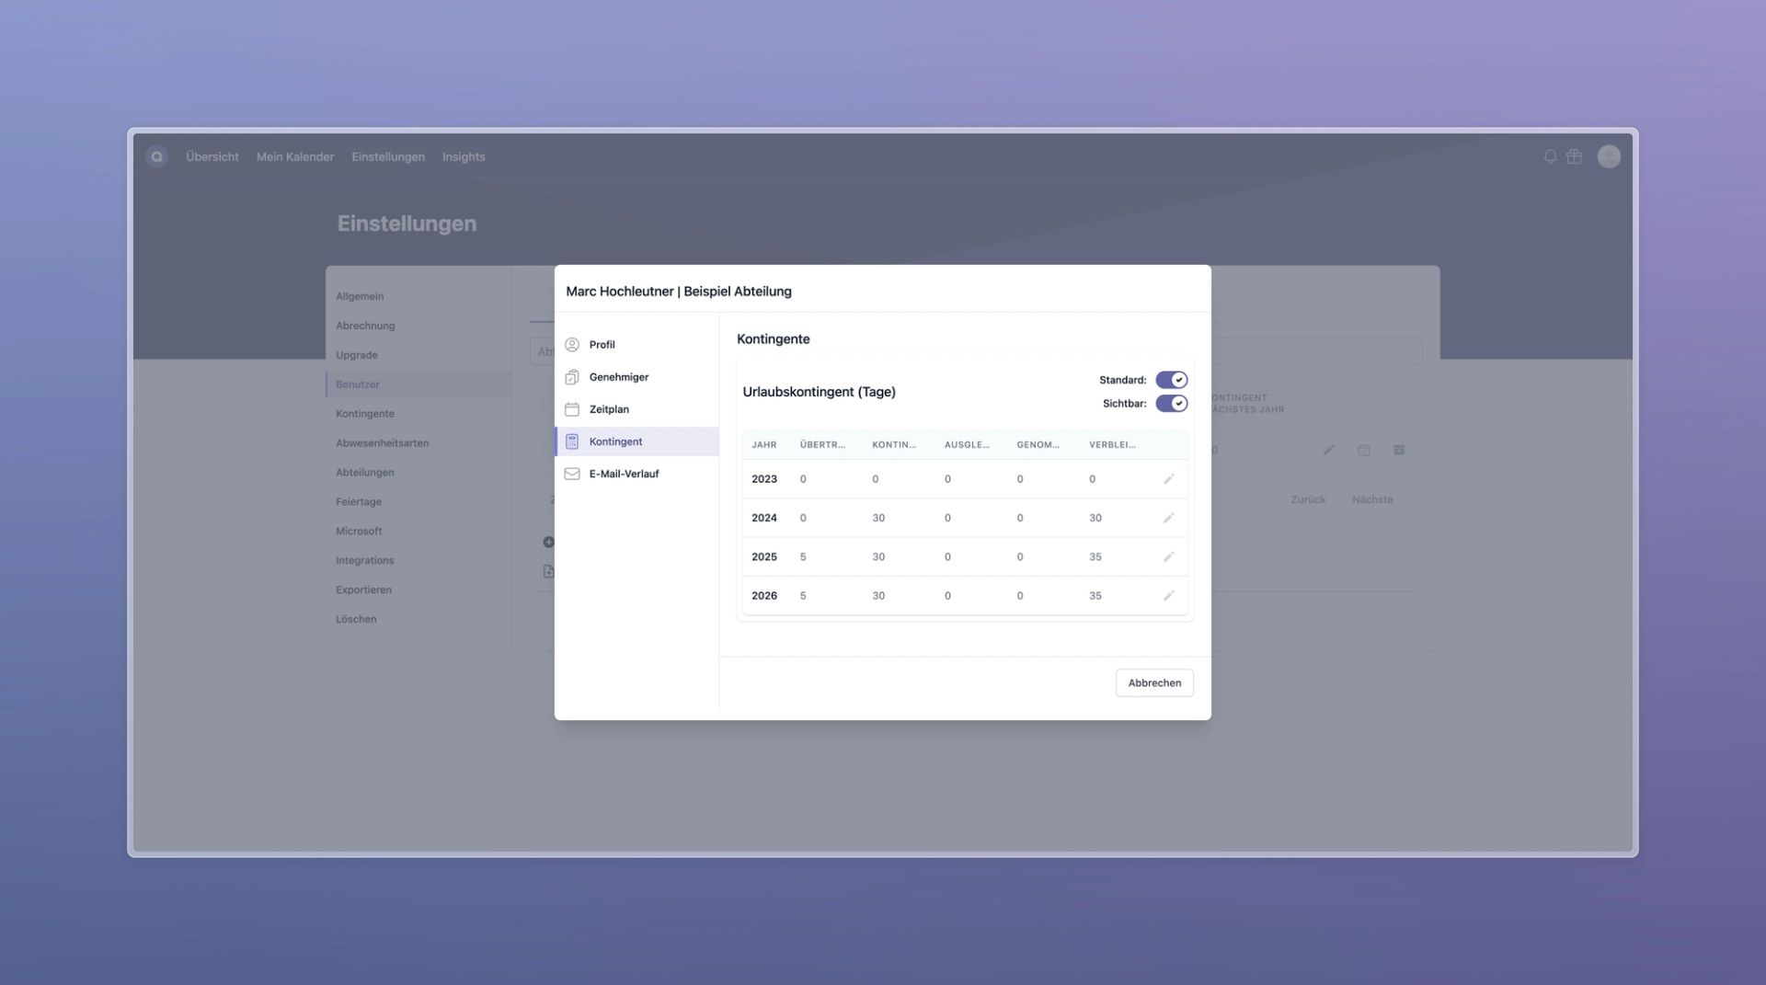This screenshot has width=1766, height=985.
Task: Open the Profil tab
Action: point(636,345)
